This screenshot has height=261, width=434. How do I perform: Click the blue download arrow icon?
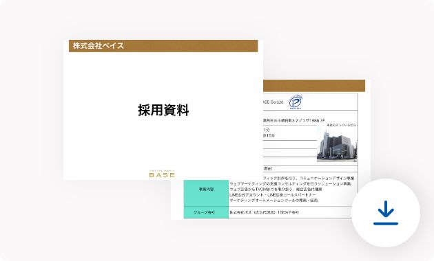coord(386,213)
